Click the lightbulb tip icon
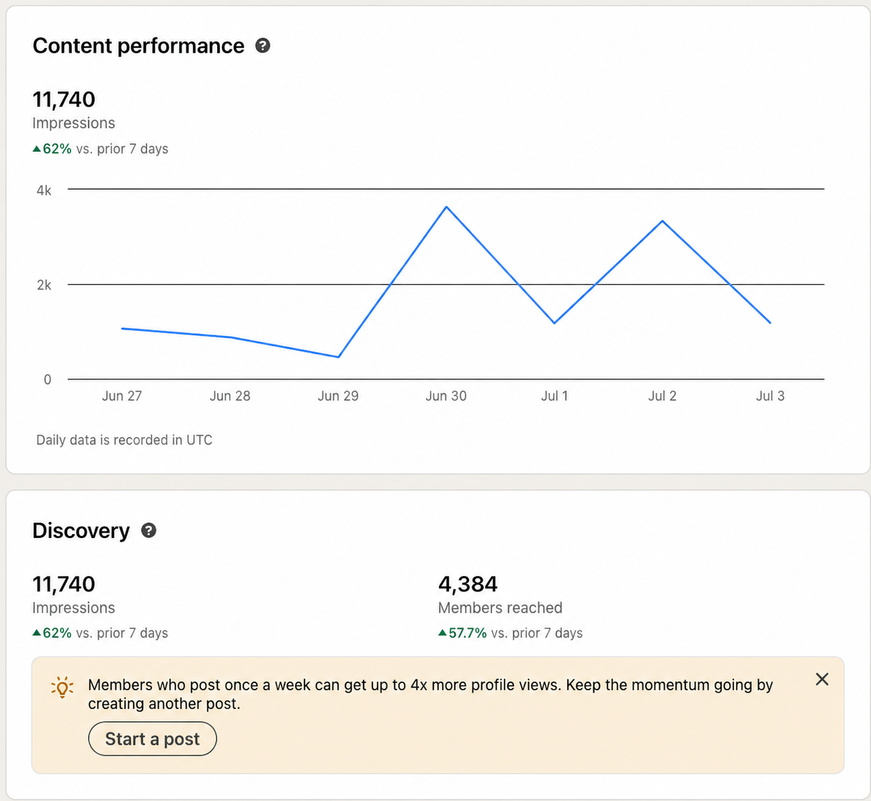The image size is (871, 801). 63,687
